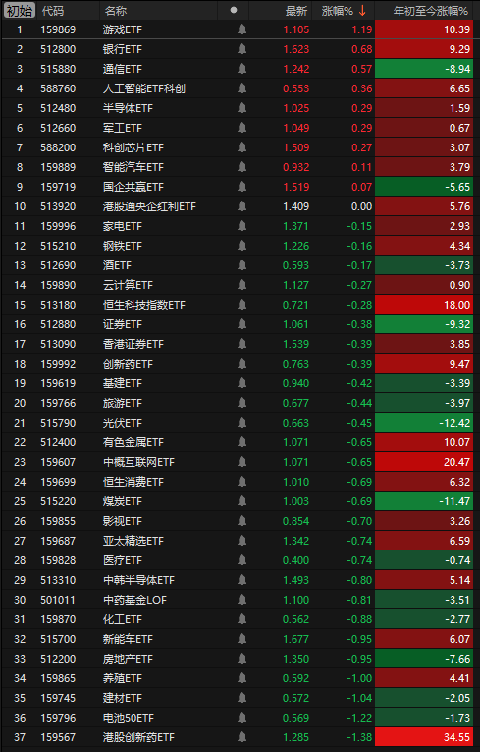Open fund code 512880 证券ETF
This screenshot has width=480, height=752.
click(58, 324)
